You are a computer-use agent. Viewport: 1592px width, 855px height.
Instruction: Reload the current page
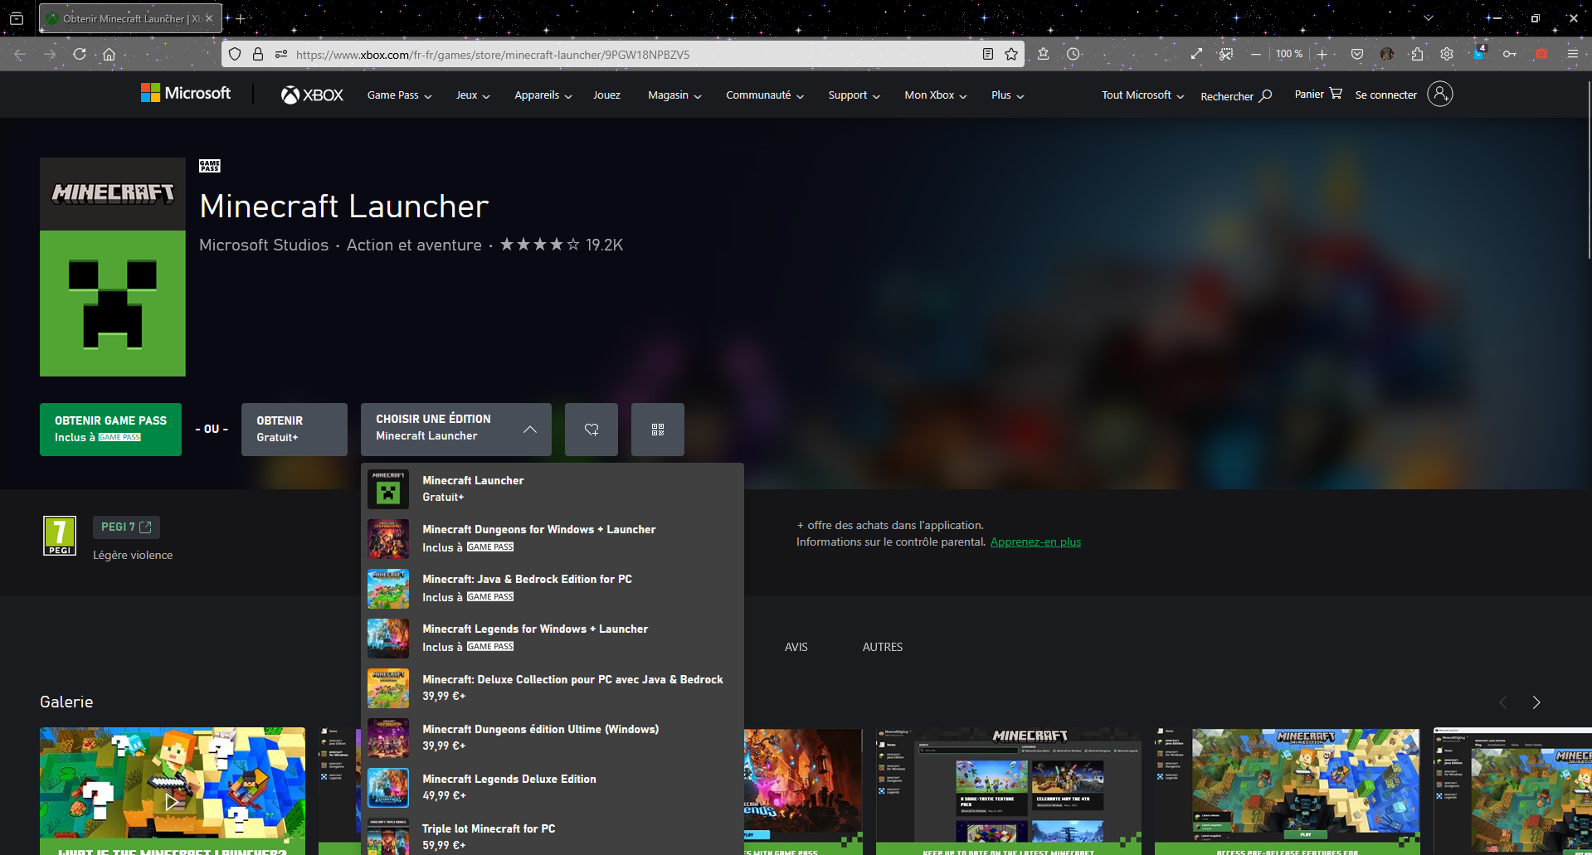click(x=80, y=54)
